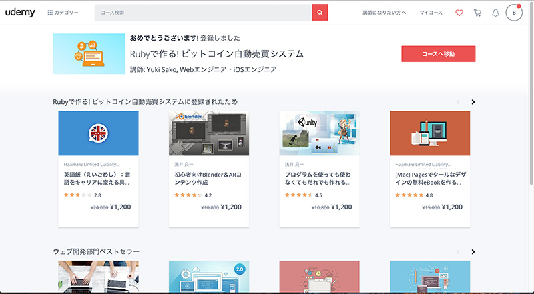This screenshot has width=534, height=294.
Task: Click the bestseller thumbnail with 2.0 badge
Action: click(209, 276)
